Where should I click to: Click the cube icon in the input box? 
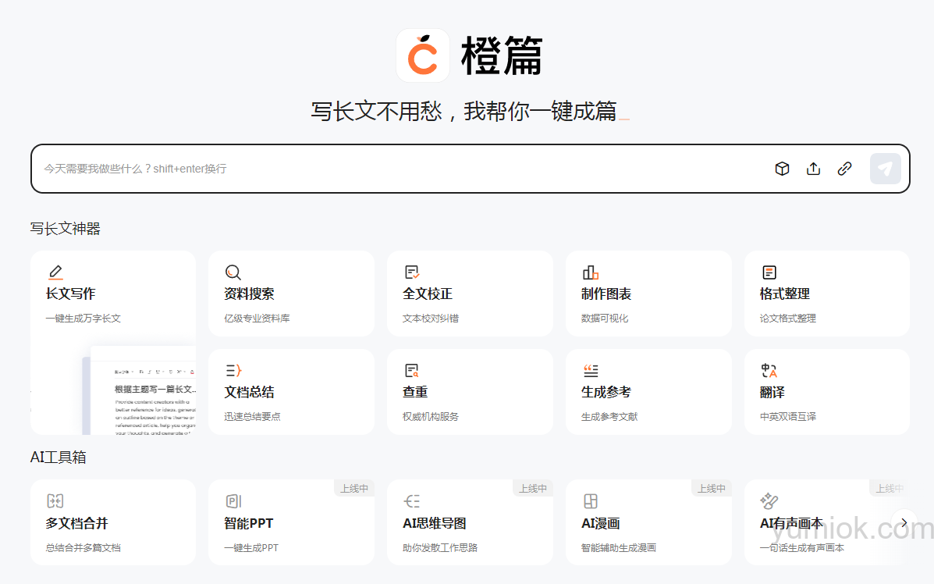782,169
